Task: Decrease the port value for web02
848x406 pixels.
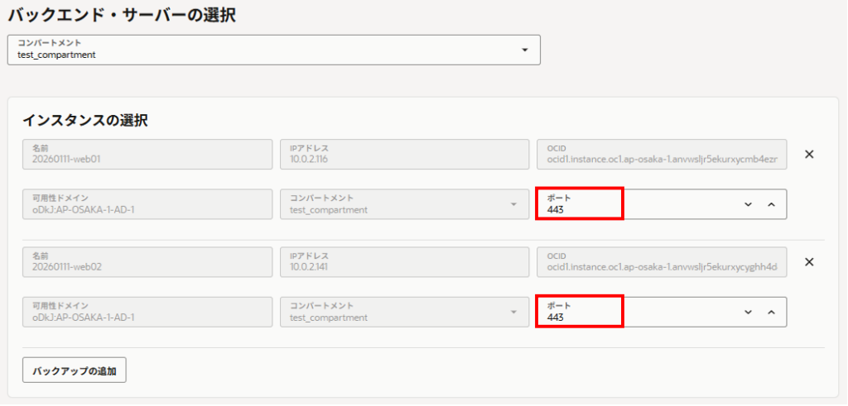Action: point(748,312)
